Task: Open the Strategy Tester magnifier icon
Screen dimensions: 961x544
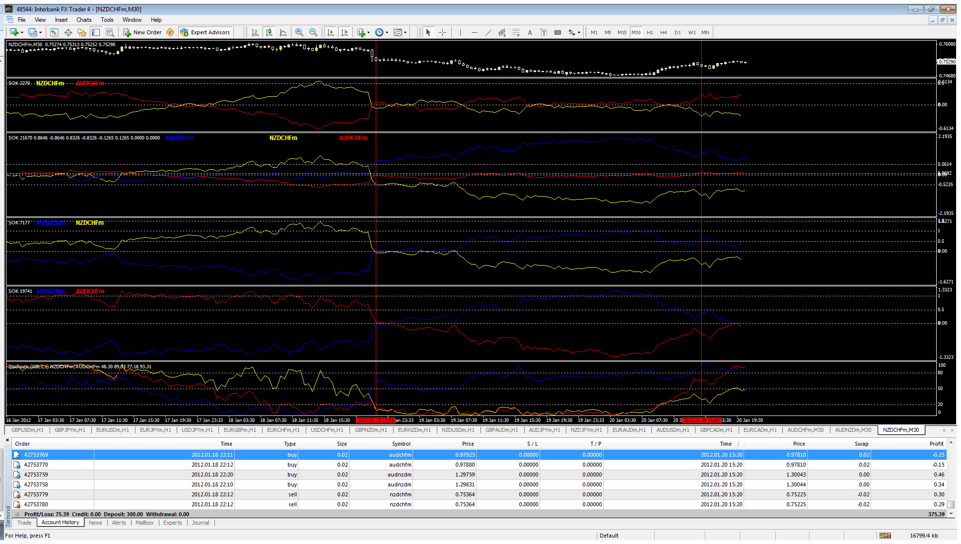Action: point(110,32)
